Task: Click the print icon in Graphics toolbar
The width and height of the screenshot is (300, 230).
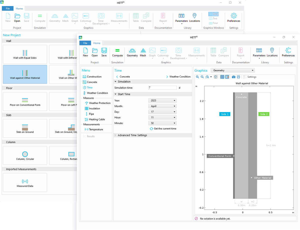Action: point(238,77)
